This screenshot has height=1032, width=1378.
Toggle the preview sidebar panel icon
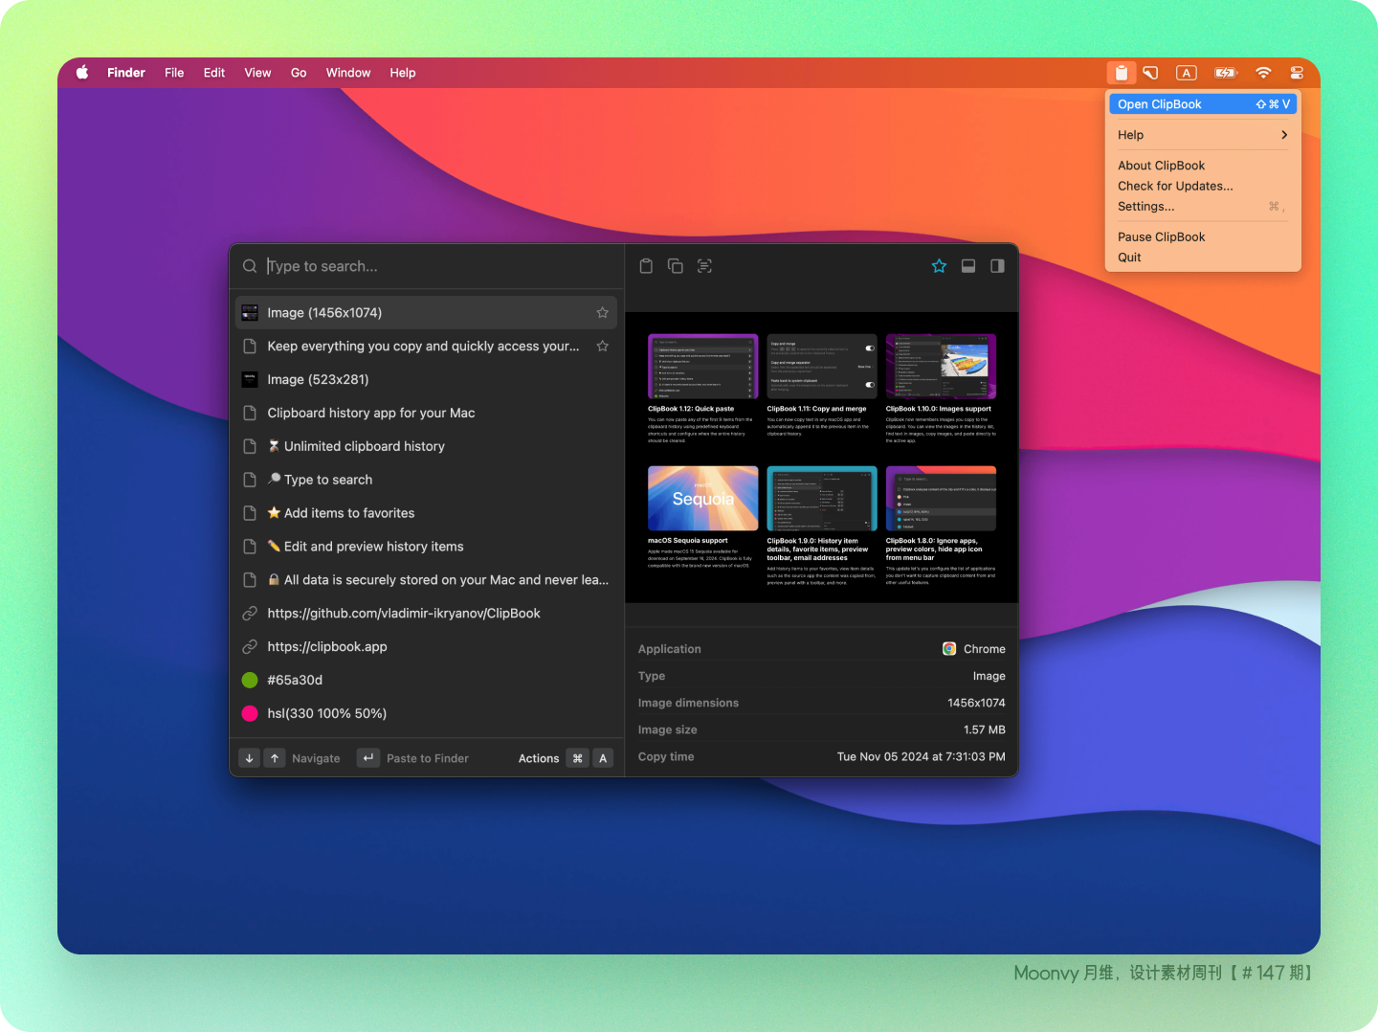point(997,266)
